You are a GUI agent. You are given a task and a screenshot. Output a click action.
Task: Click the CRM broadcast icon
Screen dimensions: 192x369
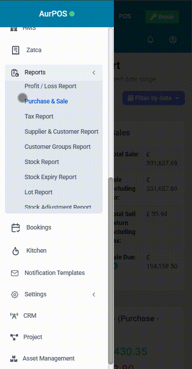[x=14, y=316]
